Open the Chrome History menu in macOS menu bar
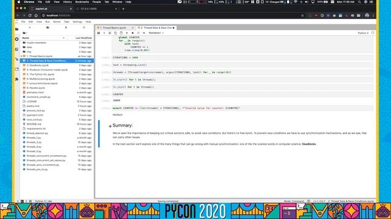The width and height of the screenshot is (391, 219). 67,2
